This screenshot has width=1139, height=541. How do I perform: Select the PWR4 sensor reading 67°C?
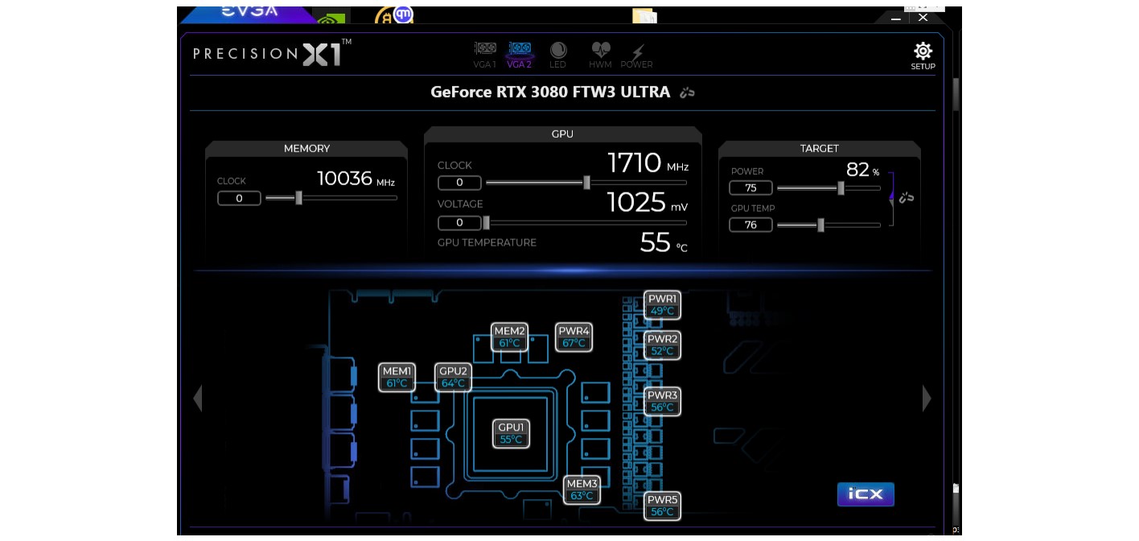pyautogui.click(x=574, y=337)
